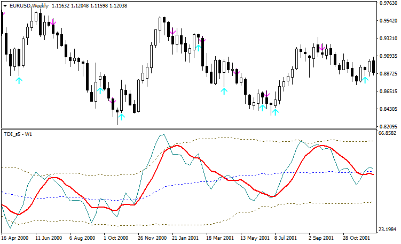The width and height of the screenshot is (401, 244).
Task: Click the 0.97630 price scale label
Action: coord(388,3)
